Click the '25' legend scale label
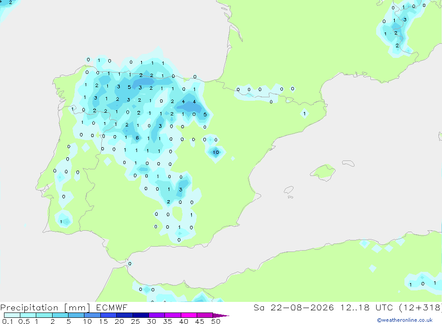Screen dimensions: 442x324 point(136,321)
